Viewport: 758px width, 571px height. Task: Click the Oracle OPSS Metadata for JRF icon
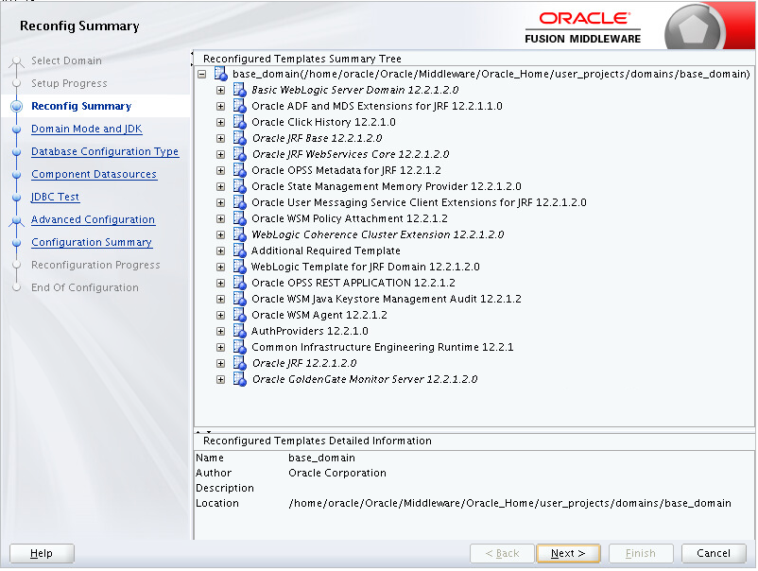click(x=240, y=170)
